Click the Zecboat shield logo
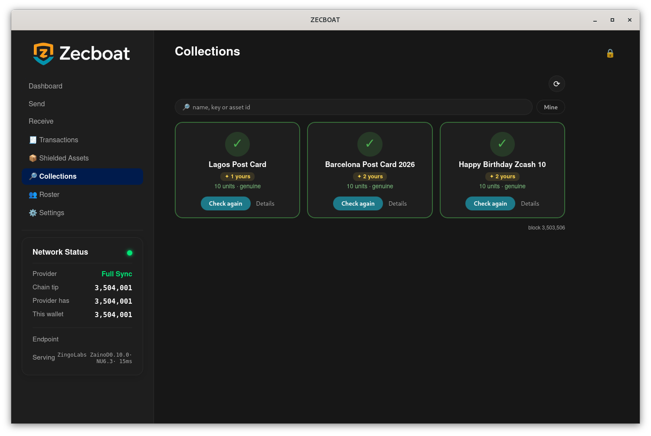 tap(43, 53)
